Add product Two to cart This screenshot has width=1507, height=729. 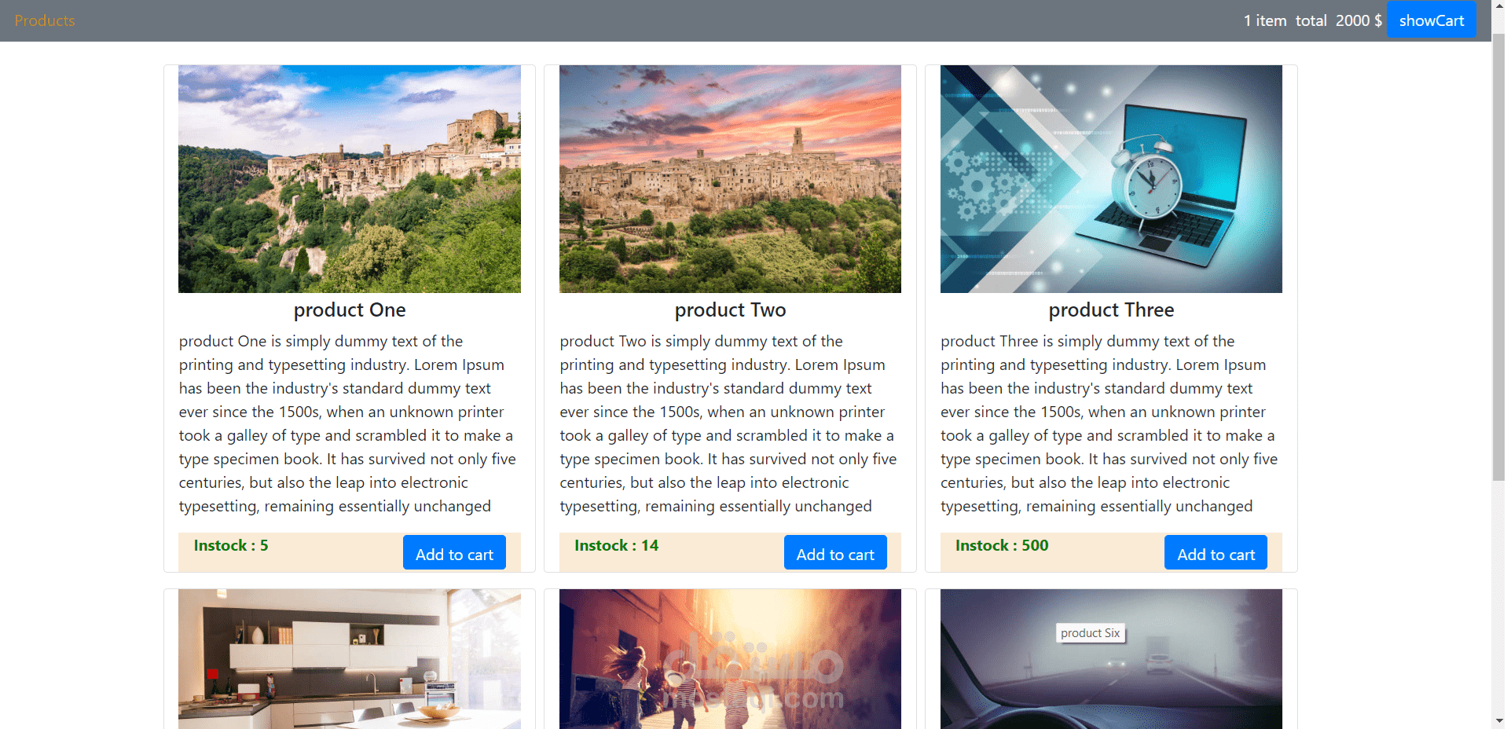pos(835,553)
